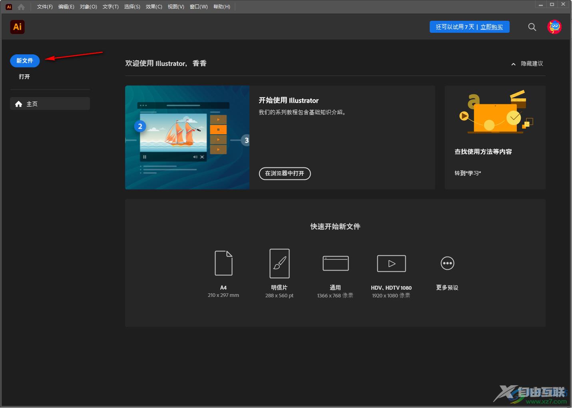This screenshot has width=572, height=408.
Task: Select the 通用 web preset icon
Action: point(336,263)
